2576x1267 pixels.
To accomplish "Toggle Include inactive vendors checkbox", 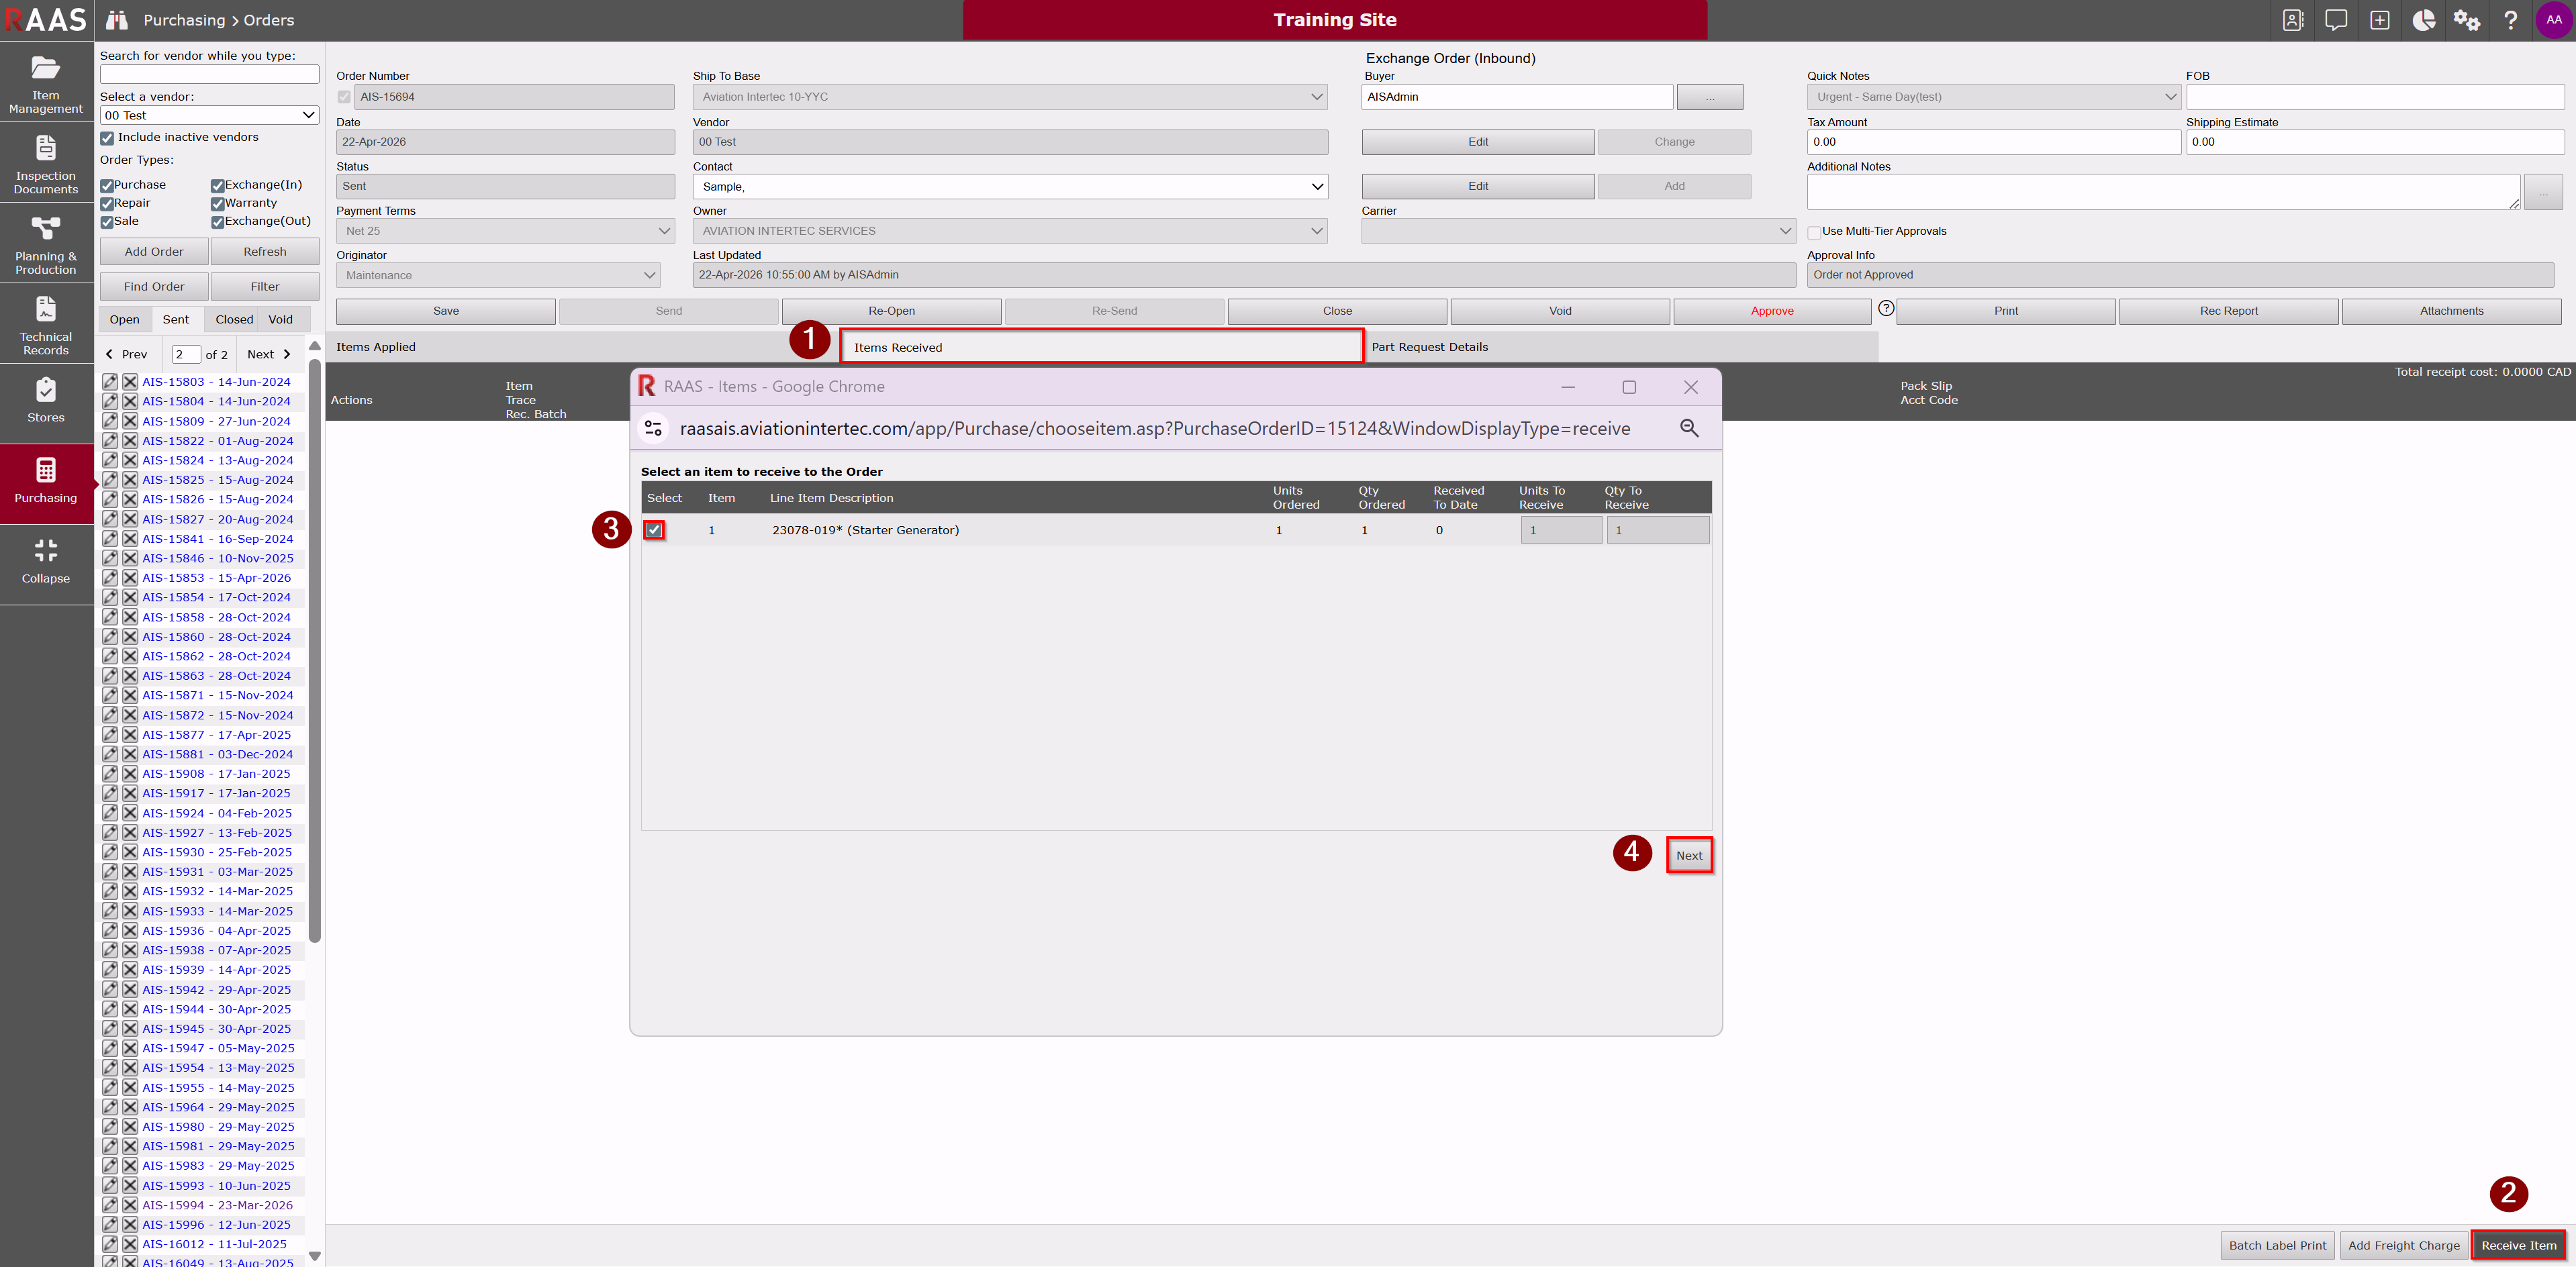I will pos(107,138).
